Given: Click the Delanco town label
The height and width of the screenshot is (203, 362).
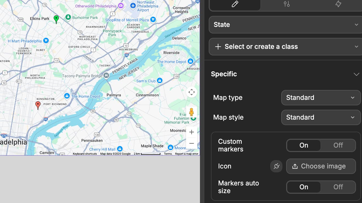Looking at the screenshot, I should (x=179, y=38).
